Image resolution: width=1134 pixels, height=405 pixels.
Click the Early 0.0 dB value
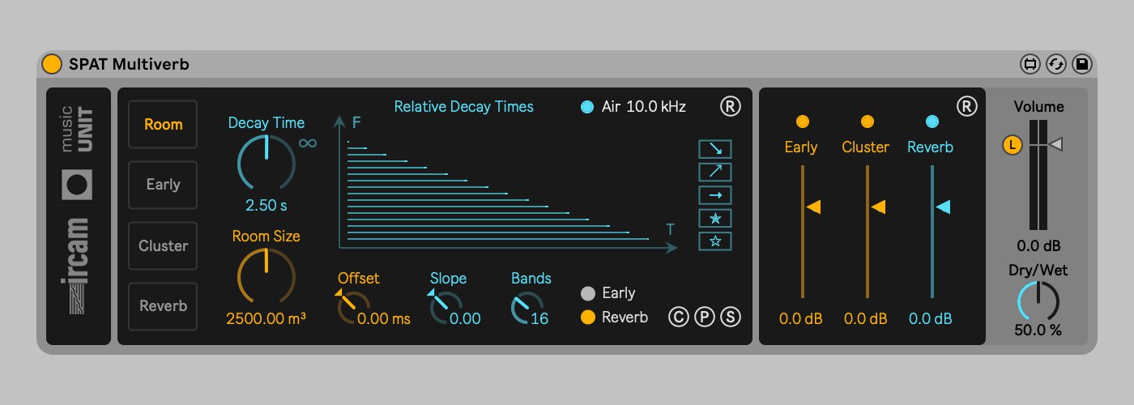pyautogui.click(x=801, y=318)
